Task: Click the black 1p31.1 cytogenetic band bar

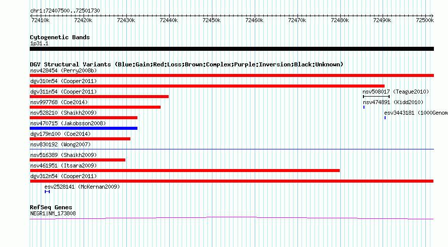Action: coord(232,49)
